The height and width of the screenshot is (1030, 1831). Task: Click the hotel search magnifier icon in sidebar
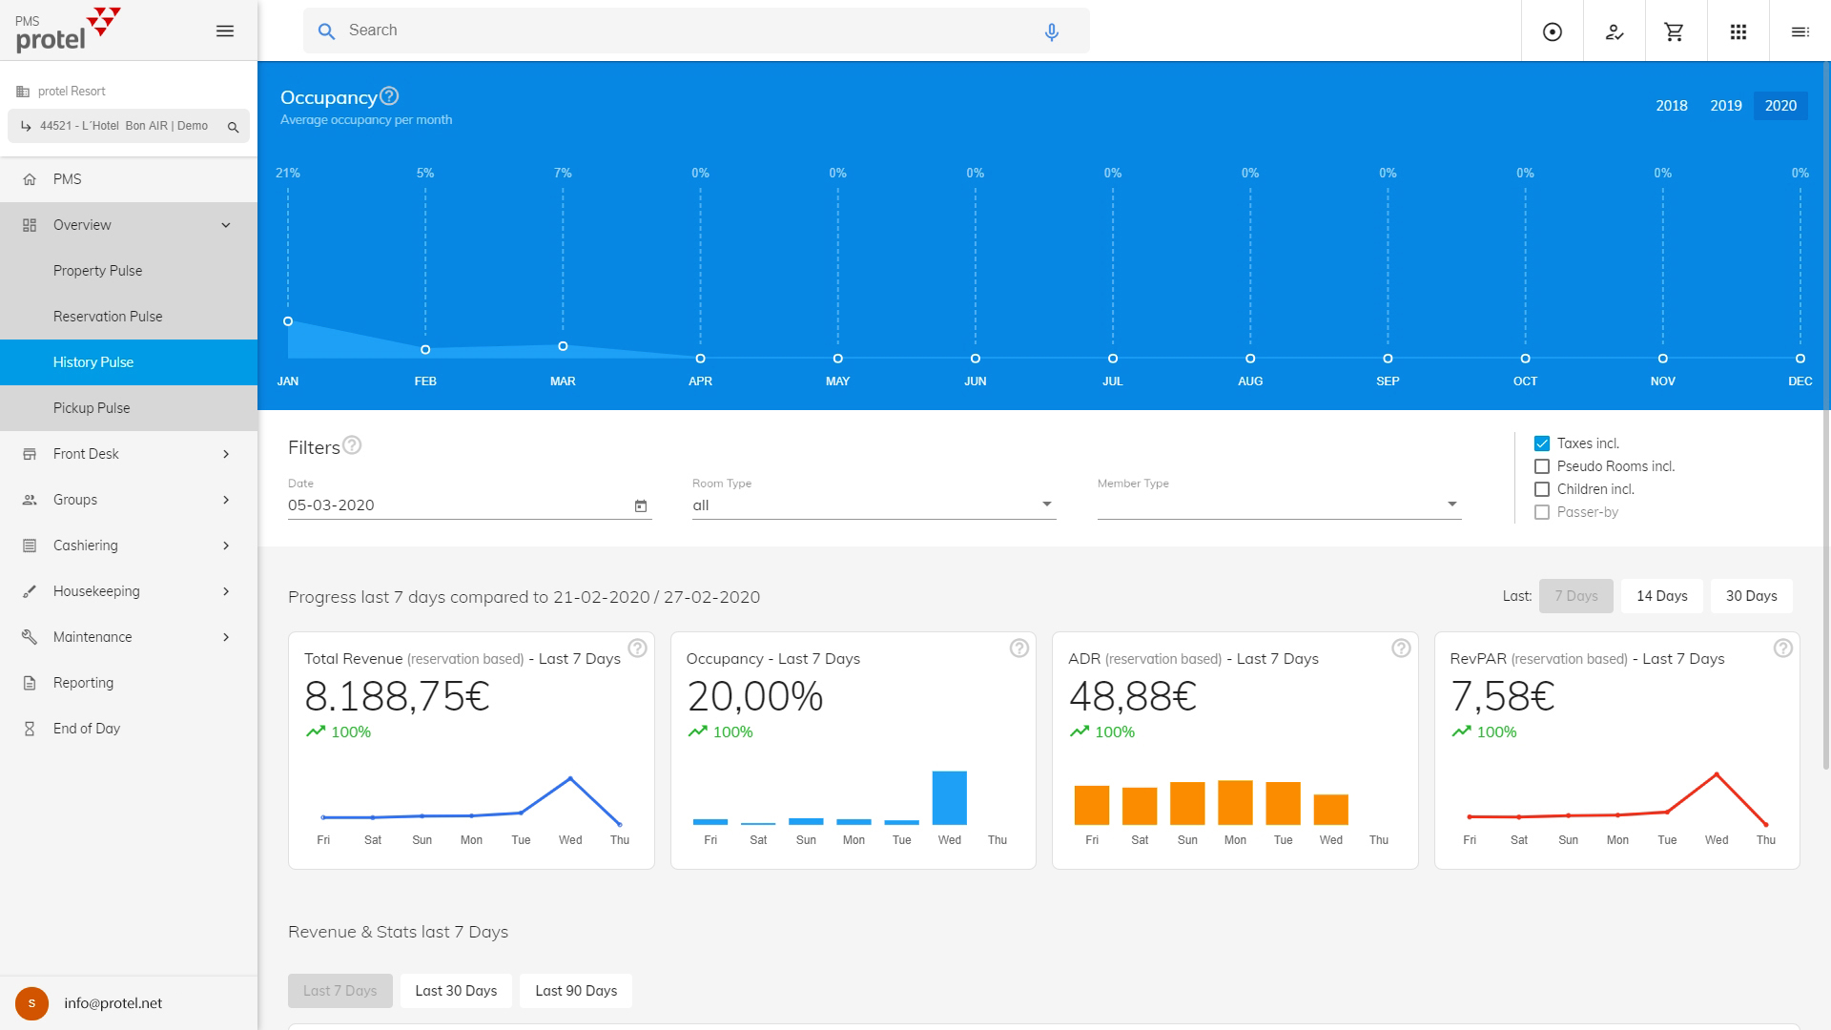coord(233,127)
